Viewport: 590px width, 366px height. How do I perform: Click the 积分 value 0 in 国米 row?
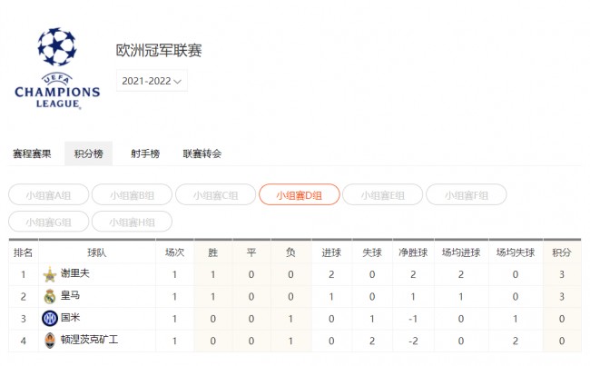tap(562, 319)
